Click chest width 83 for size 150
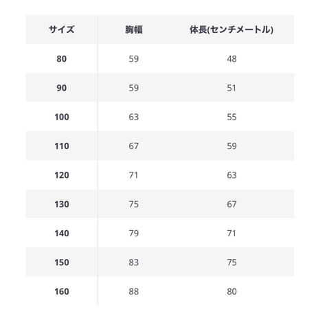The image size is (316, 316). pos(134,262)
